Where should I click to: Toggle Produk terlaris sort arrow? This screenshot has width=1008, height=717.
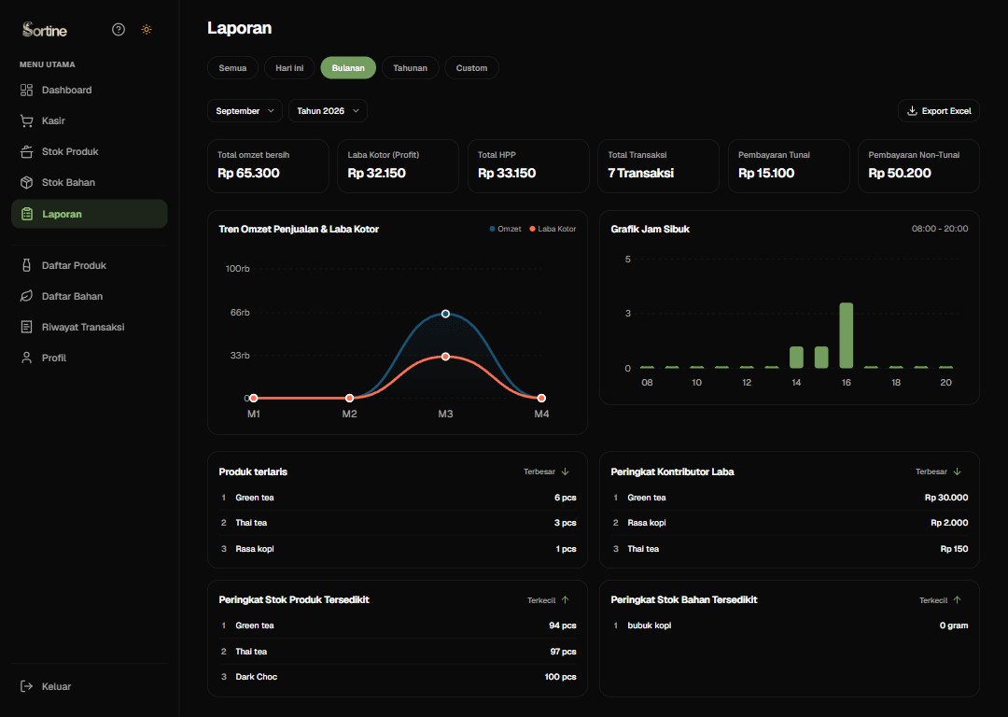tap(565, 472)
